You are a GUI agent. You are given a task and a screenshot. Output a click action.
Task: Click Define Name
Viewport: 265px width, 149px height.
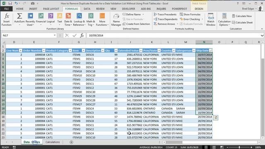[x=132, y=14]
